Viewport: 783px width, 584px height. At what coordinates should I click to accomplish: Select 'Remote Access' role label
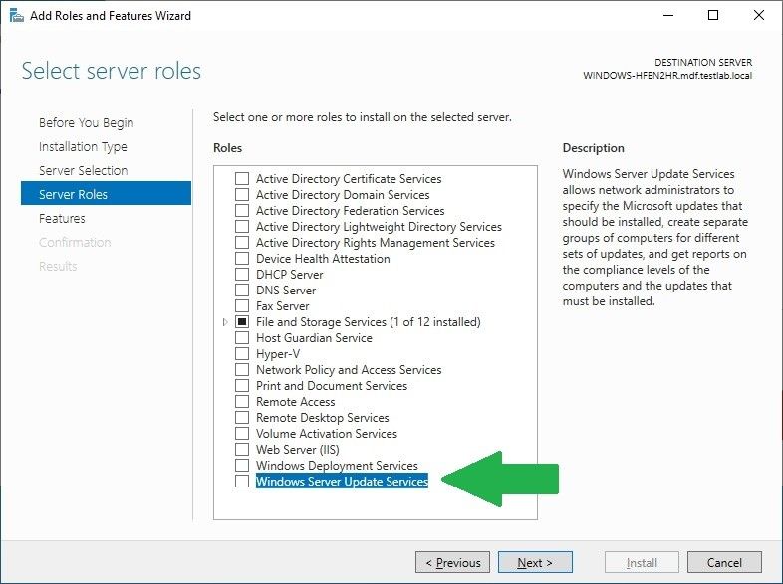[295, 402]
